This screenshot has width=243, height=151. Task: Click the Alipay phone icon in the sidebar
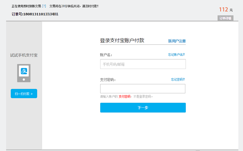click(24, 73)
